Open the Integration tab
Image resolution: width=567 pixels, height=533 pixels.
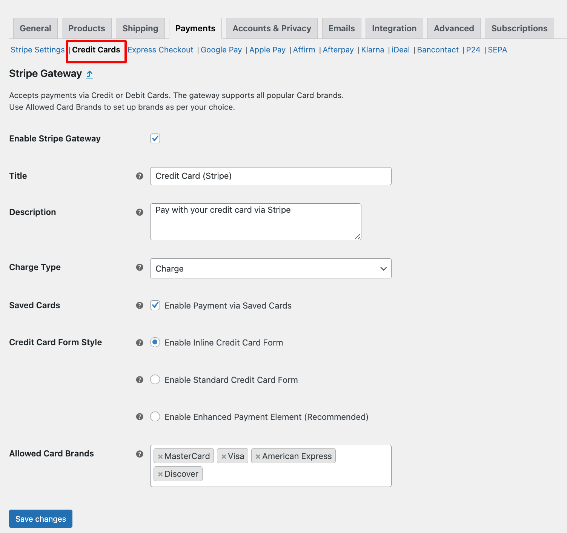pyautogui.click(x=394, y=28)
